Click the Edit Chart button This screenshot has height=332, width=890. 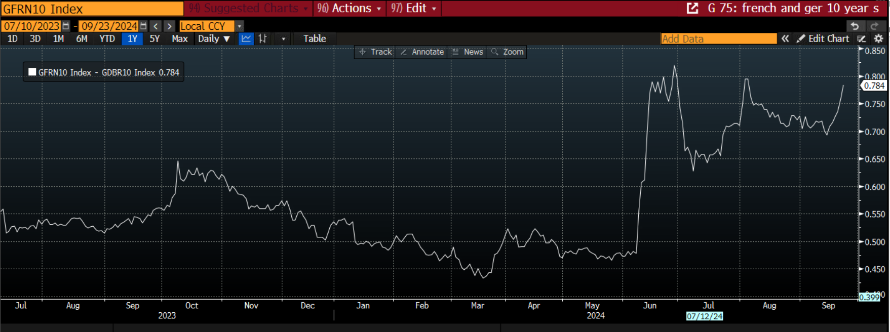(x=823, y=38)
